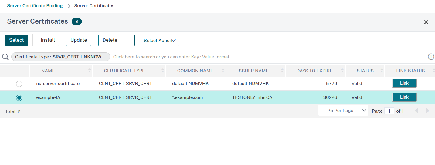Click the Certificate Type filter chip
This screenshot has width=435, height=165.
pos(60,57)
